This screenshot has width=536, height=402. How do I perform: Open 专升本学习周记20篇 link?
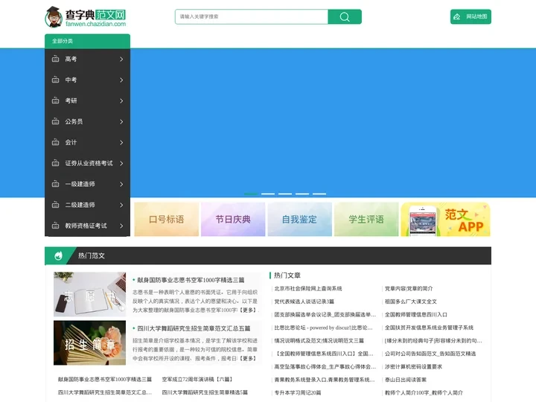[x=298, y=392]
